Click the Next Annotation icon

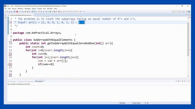click(68, 12)
